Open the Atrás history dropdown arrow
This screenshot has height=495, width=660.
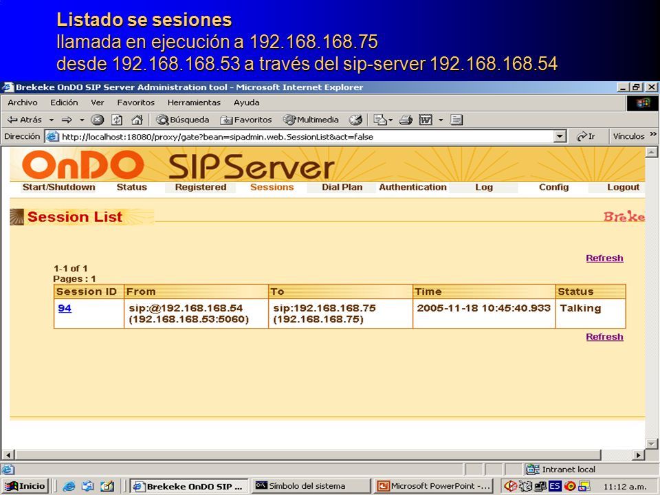tap(52, 120)
